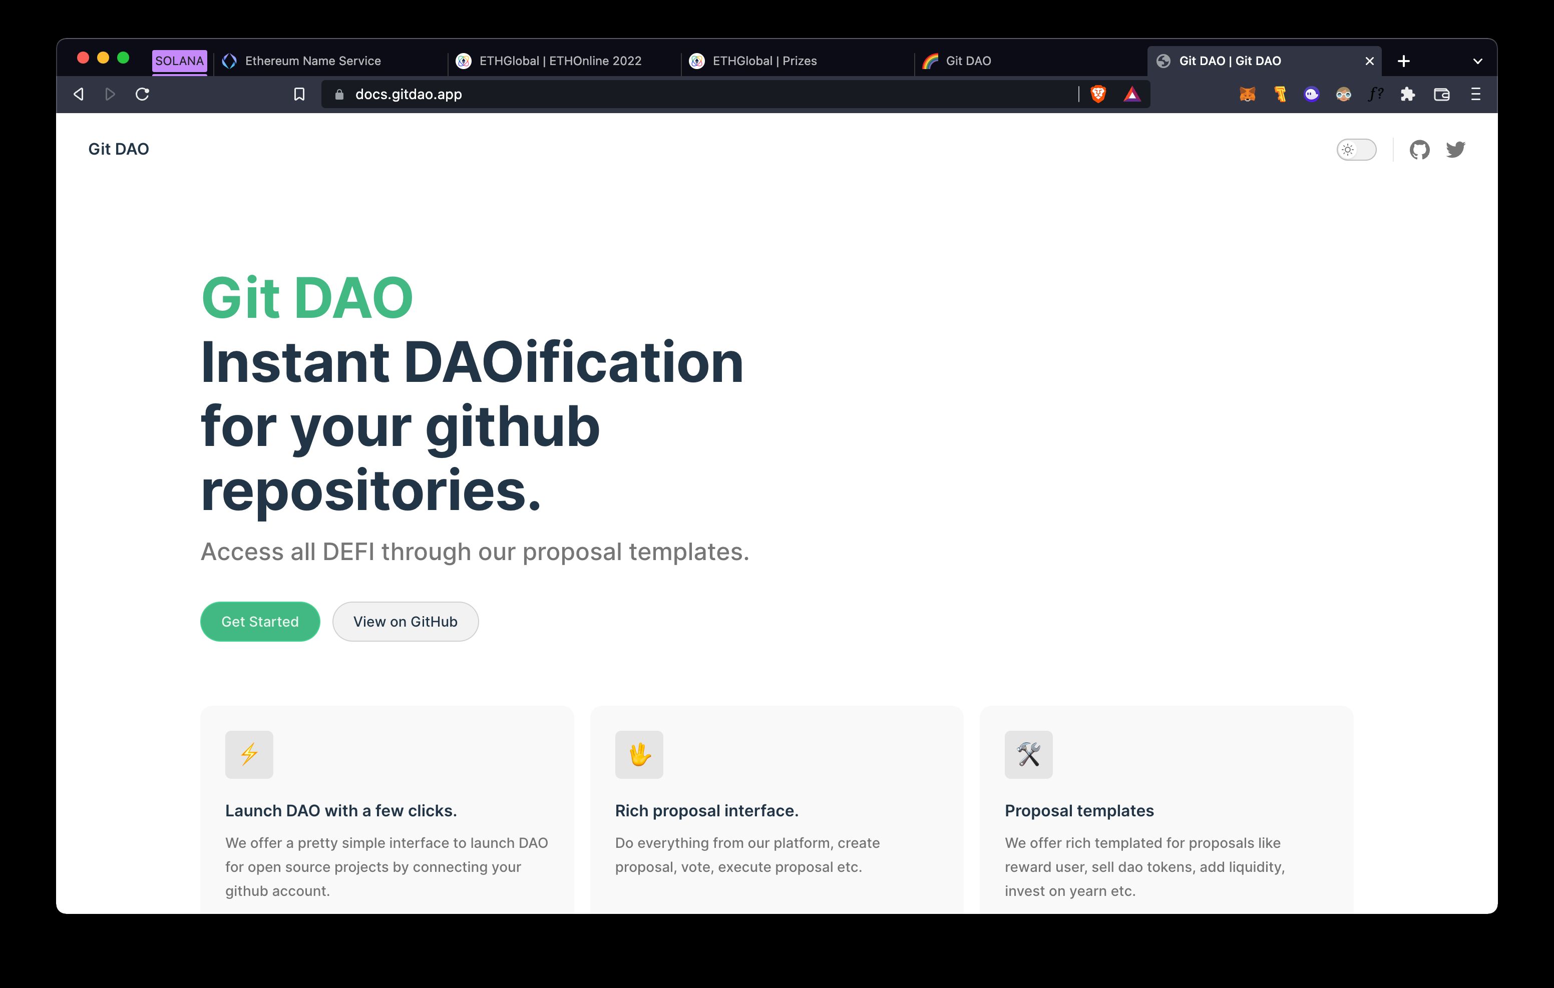The image size is (1554, 988).
Task: Click the View on GitHub button
Action: 406,622
